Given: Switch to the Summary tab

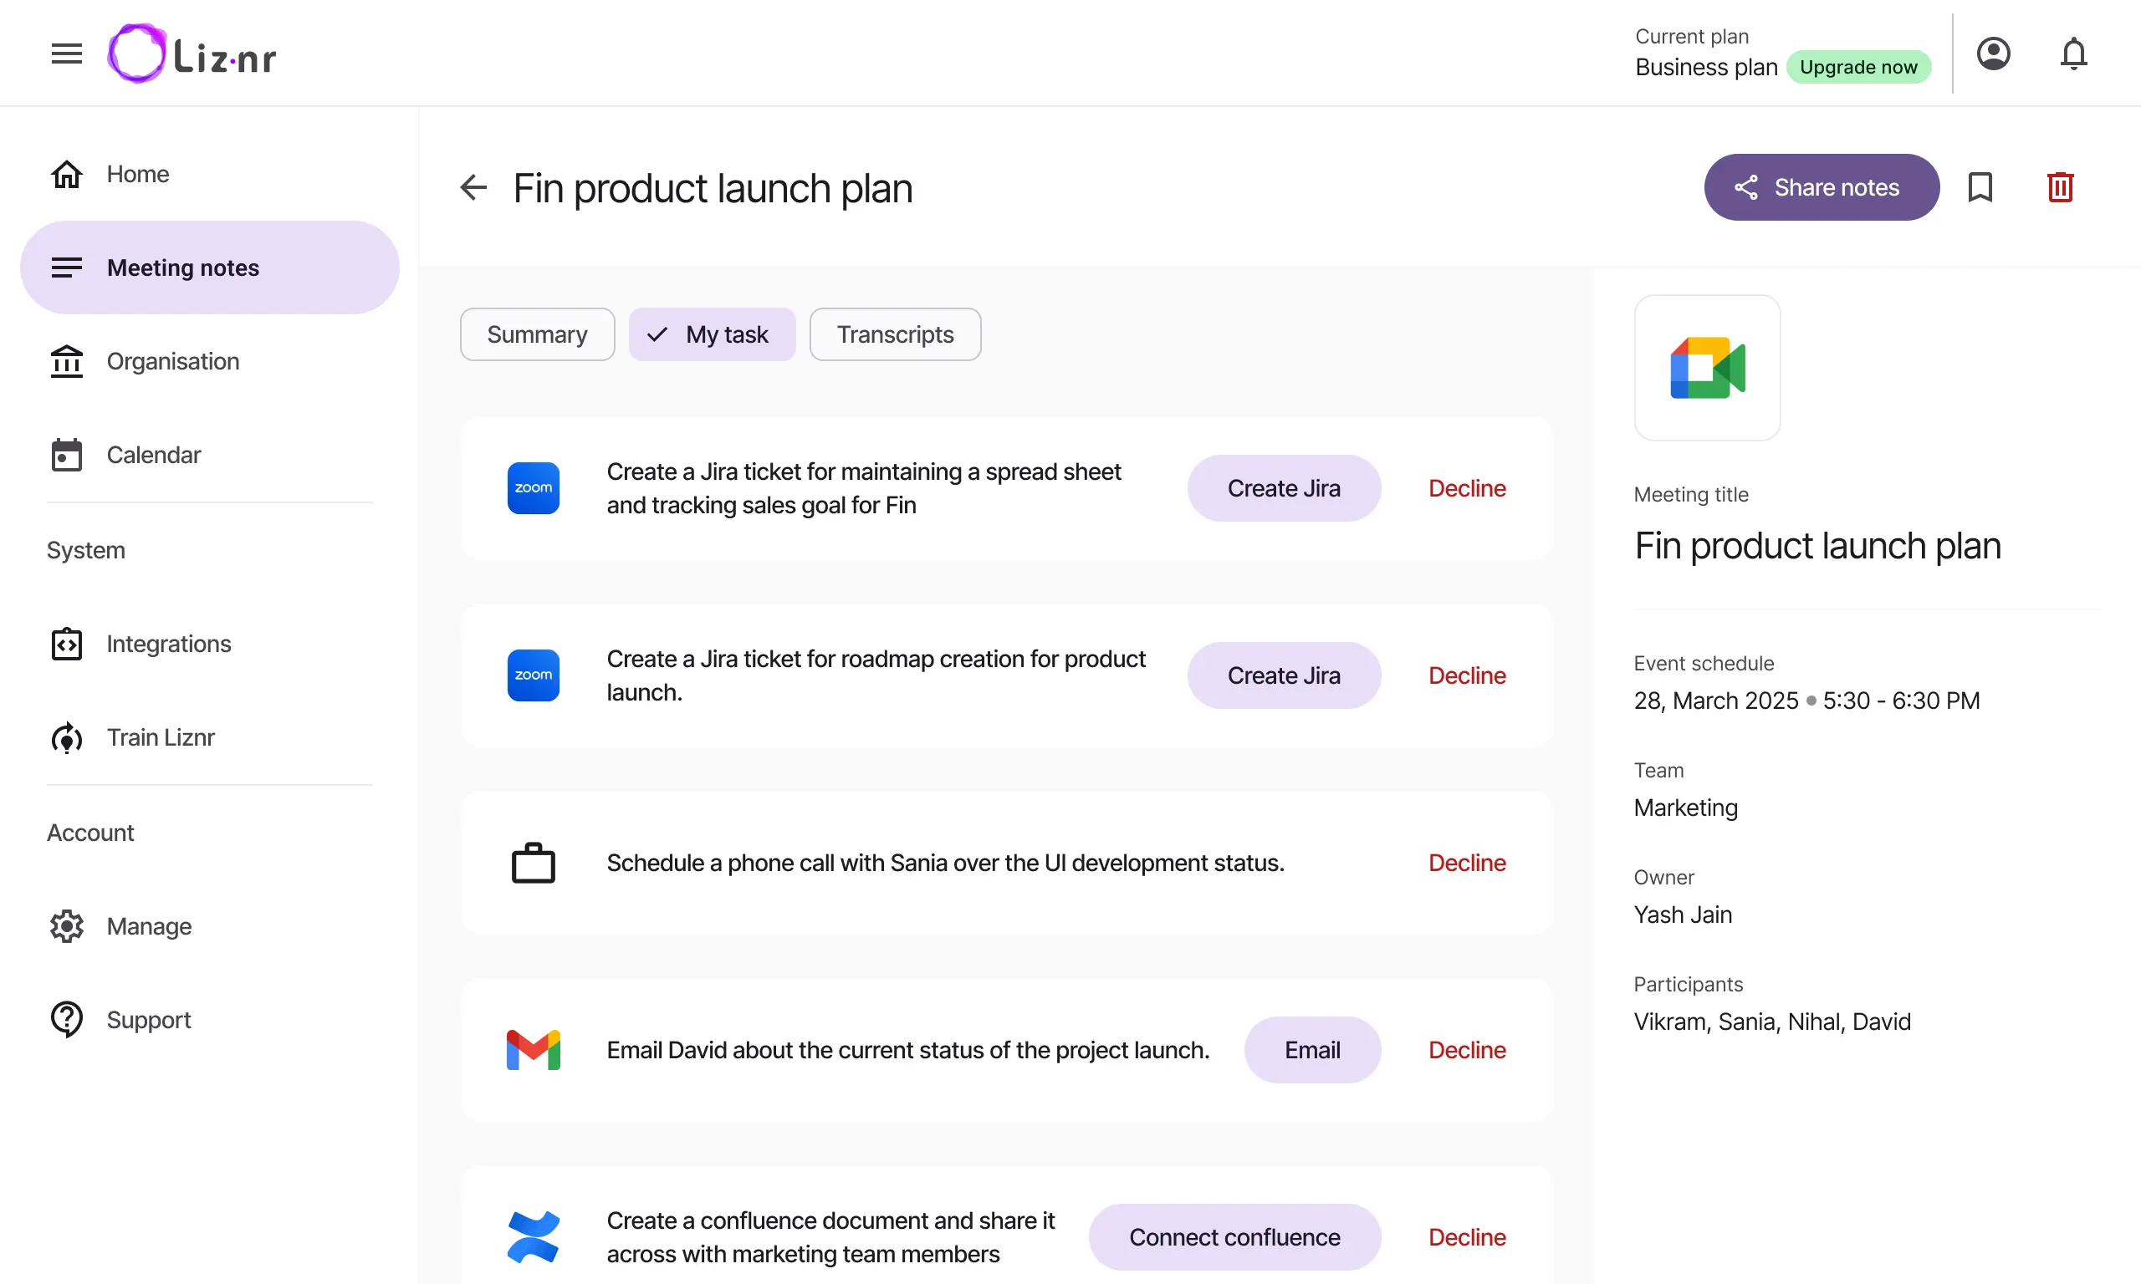Looking at the screenshot, I should [x=538, y=334].
